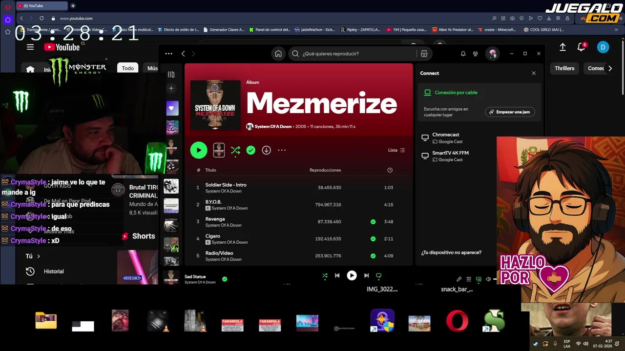Toggle repeat in the player bar
This screenshot has height=351, width=625.
pyautogui.click(x=378, y=275)
